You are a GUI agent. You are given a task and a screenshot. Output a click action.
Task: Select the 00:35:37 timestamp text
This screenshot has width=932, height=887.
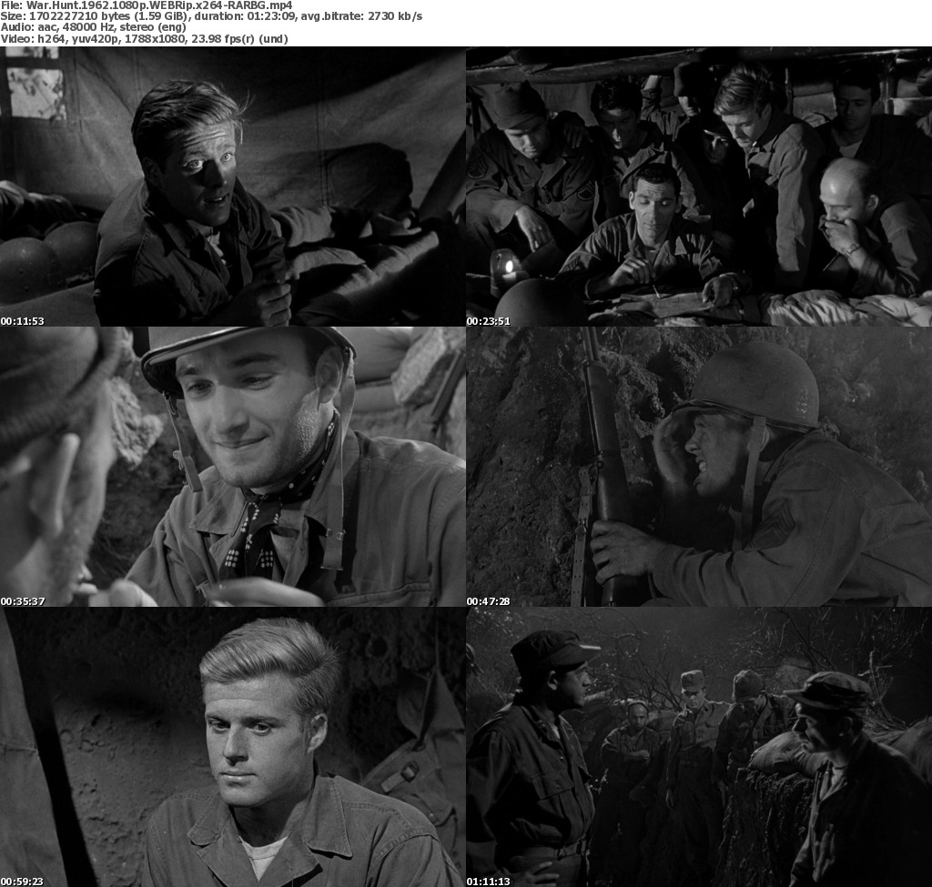[23, 601]
